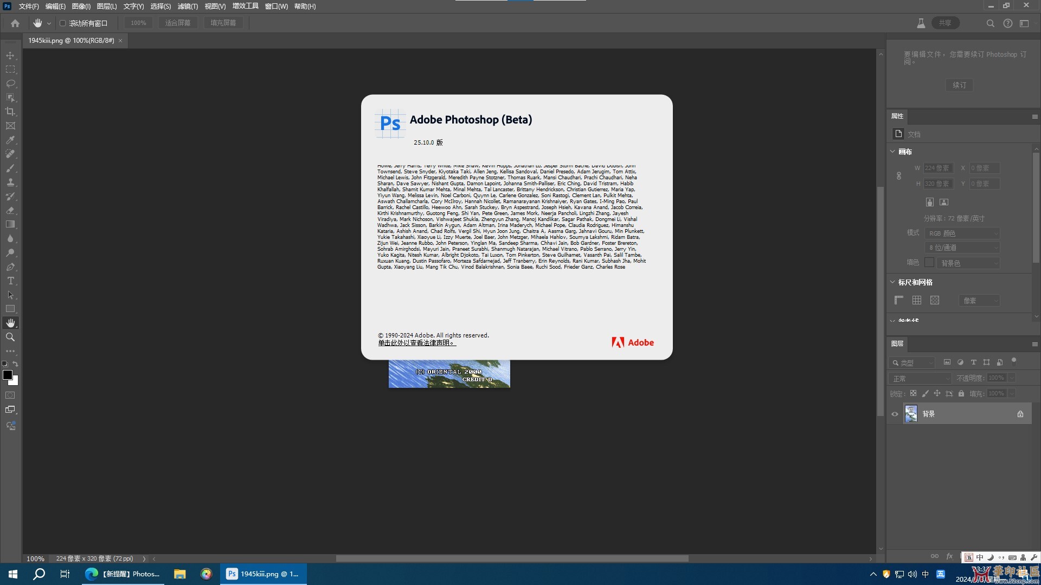Open the 像素 ruler units dropdown
Image resolution: width=1041 pixels, height=585 pixels.
[979, 301]
